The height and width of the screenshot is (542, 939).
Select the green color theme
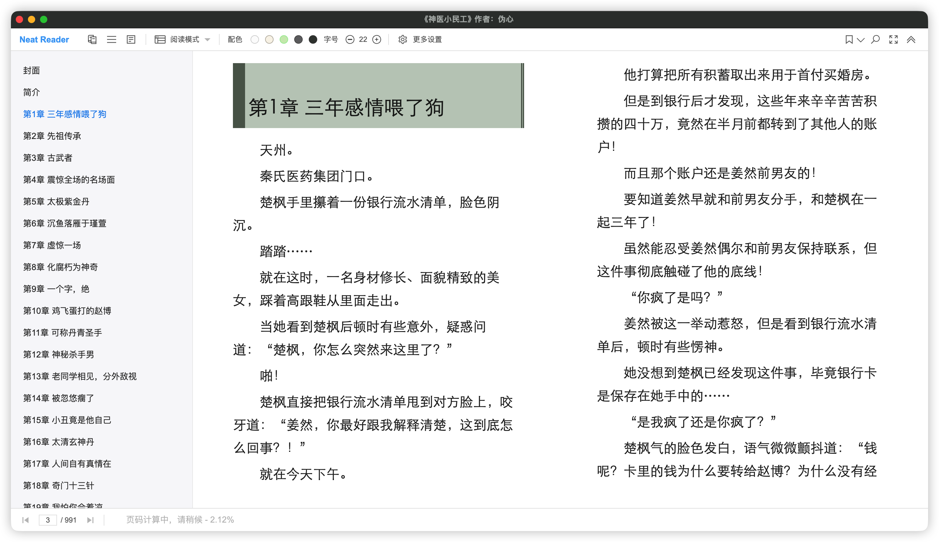(x=284, y=39)
